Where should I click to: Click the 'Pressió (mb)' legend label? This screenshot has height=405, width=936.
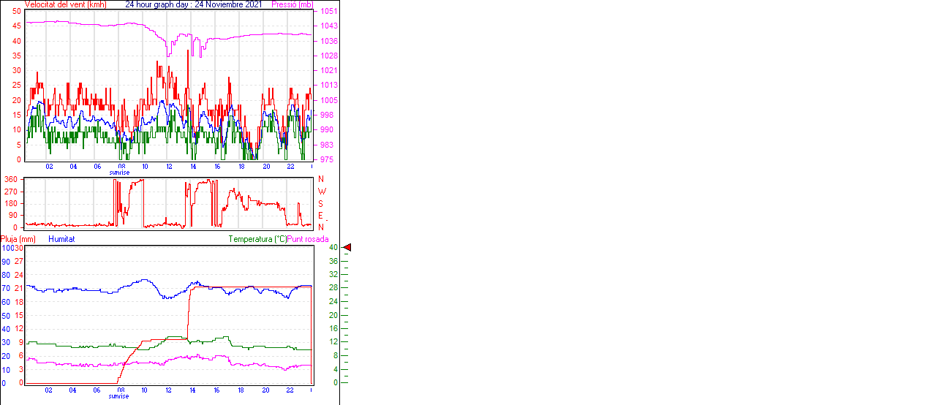pyautogui.click(x=292, y=4)
